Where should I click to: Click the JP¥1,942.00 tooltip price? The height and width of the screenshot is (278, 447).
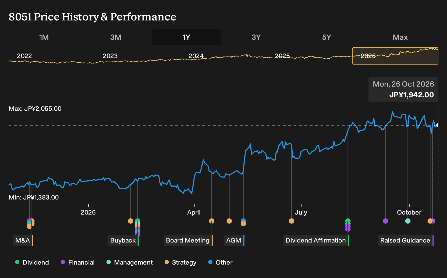(x=411, y=95)
